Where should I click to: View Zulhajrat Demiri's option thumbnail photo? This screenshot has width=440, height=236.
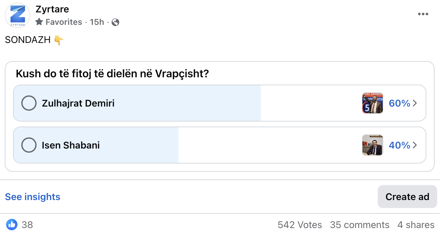[373, 103]
